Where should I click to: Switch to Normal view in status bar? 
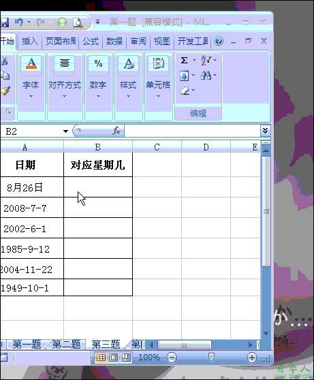pos(101,358)
